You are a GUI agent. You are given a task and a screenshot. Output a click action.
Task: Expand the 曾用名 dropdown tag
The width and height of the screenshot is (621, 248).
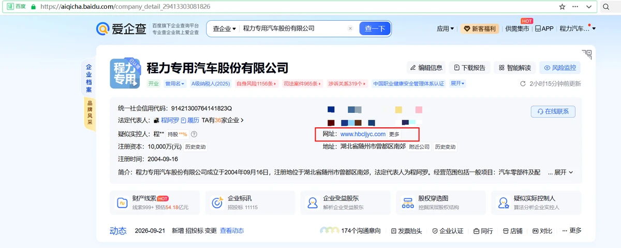pyautogui.click(x=174, y=83)
